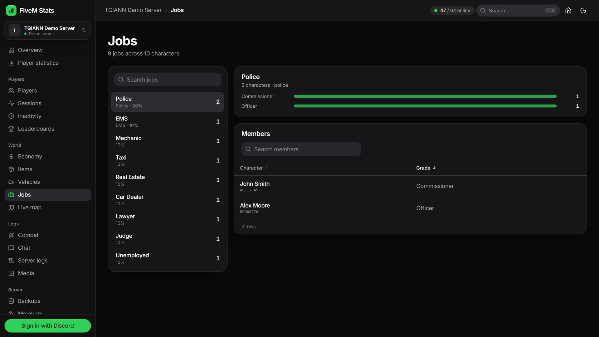Go to Players section

48,90
